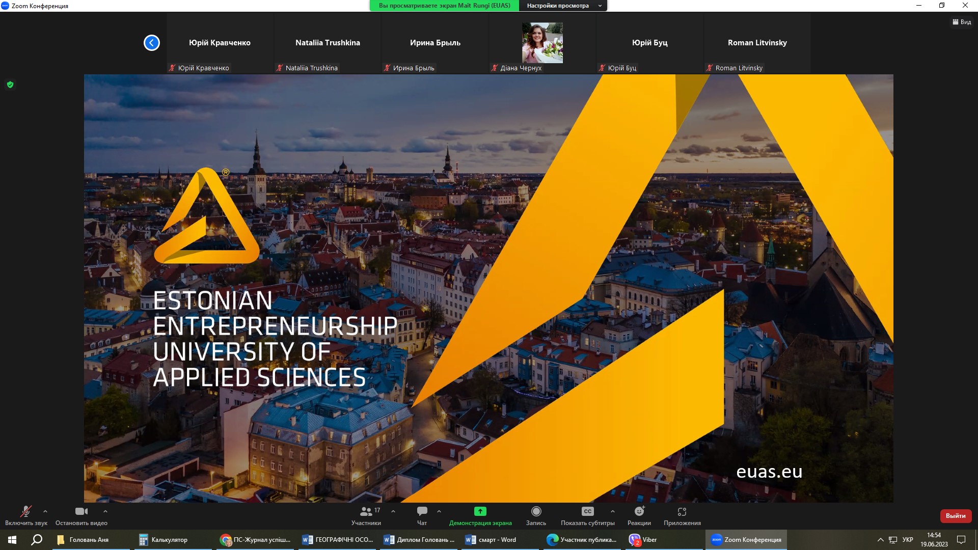Image resolution: width=978 pixels, height=550 pixels.
Task: Select Nataliia Trushkina participant tile
Action: point(328,44)
